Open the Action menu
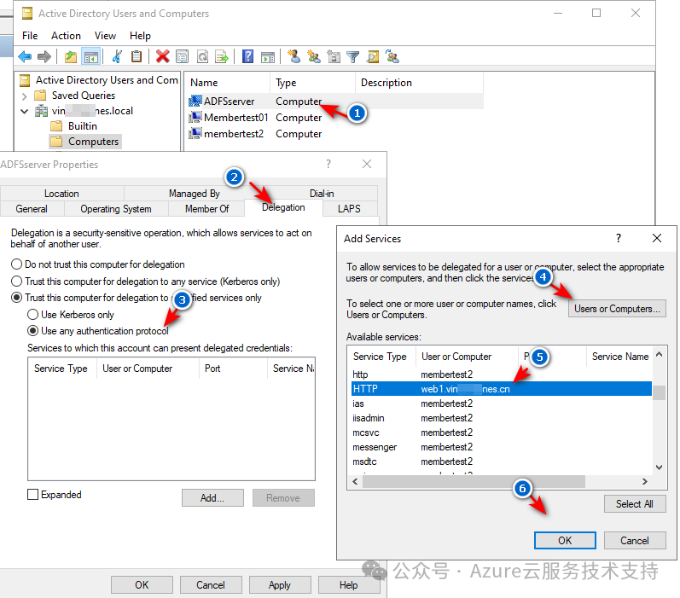 tap(66, 36)
